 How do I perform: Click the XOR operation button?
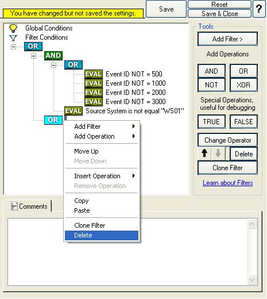click(x=243, y=85)
